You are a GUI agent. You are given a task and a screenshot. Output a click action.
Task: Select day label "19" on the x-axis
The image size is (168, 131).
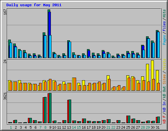coord(98,127)
